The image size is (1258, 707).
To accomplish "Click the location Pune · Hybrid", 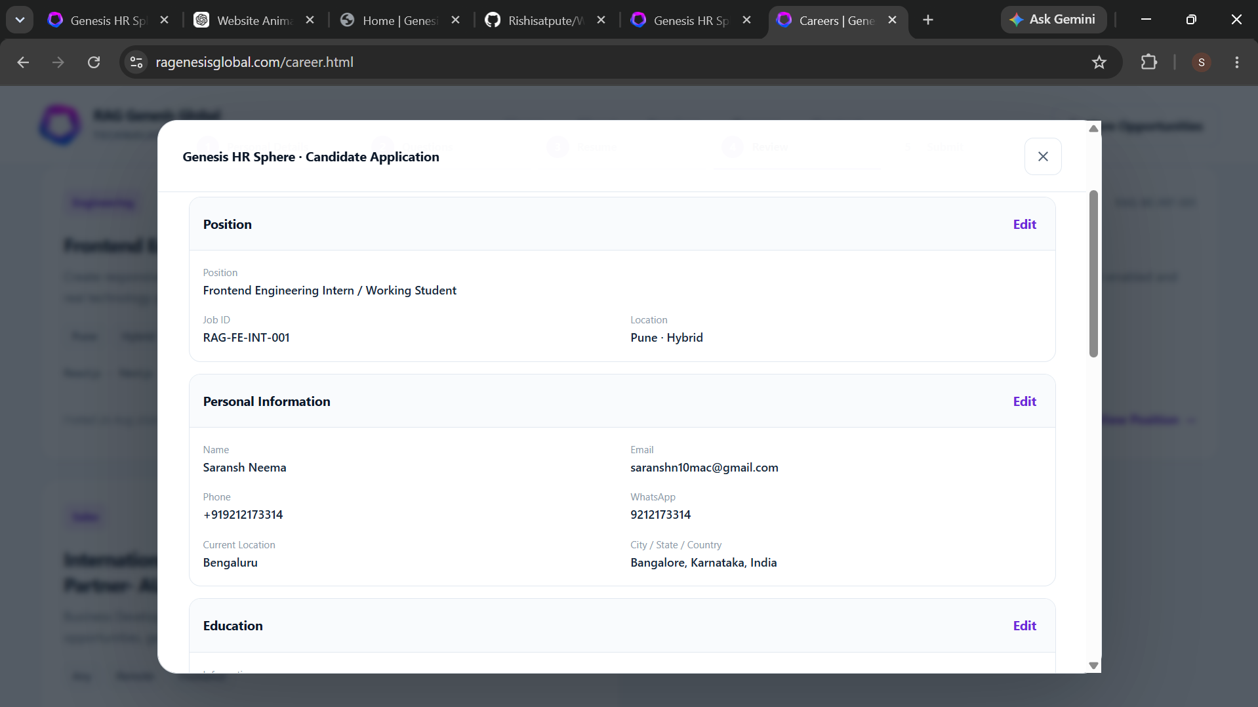I will point(666,338).
